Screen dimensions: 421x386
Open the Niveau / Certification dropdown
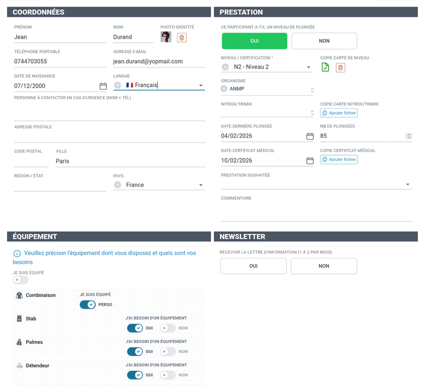point(310,67)
